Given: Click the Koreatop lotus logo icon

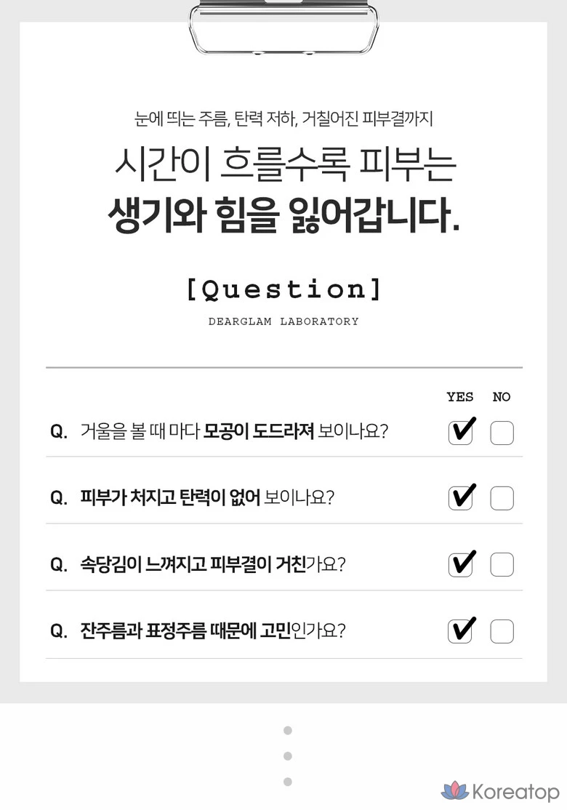Looking at the screenshot, I should tap(455, 791).
